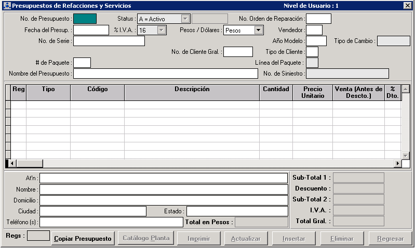
Task: Click the No. de Presupuesto field
Action: [85, 19]
